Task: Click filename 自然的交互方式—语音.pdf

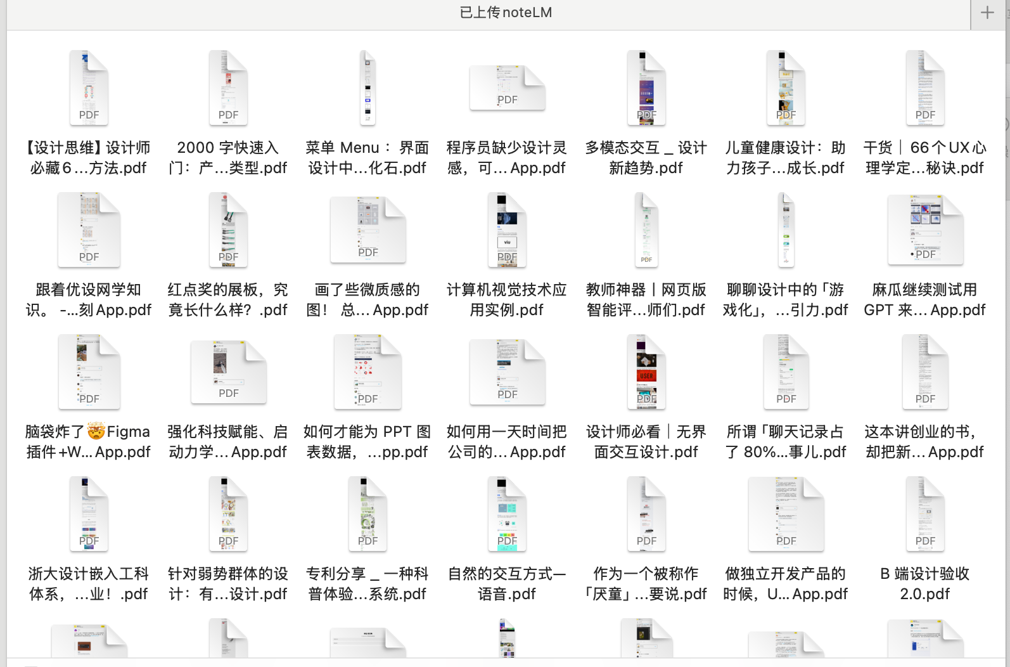Action: click(507, 584)
